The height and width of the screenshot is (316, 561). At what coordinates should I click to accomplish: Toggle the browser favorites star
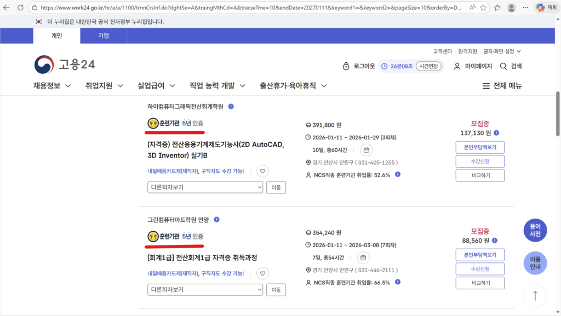(x=482, y=8)
